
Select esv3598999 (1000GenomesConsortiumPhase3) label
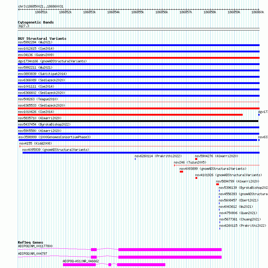[x=55, y=137]
